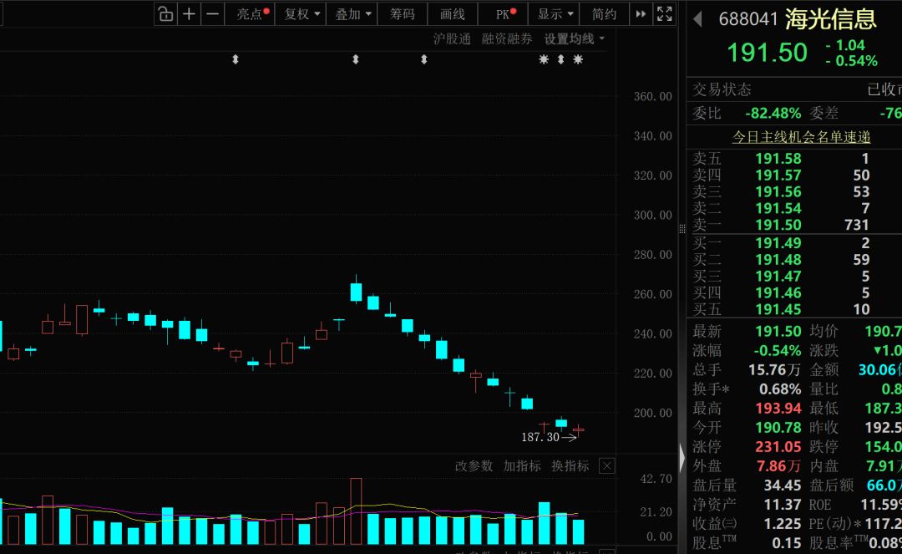This screenshot has height=554, width=902.
Task: Click stock name 海光信息
Action: (831, 19)
